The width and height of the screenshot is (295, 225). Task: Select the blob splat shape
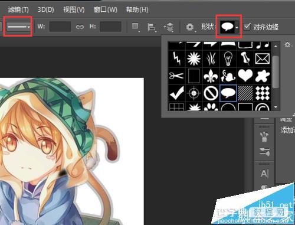pos(263,76)
